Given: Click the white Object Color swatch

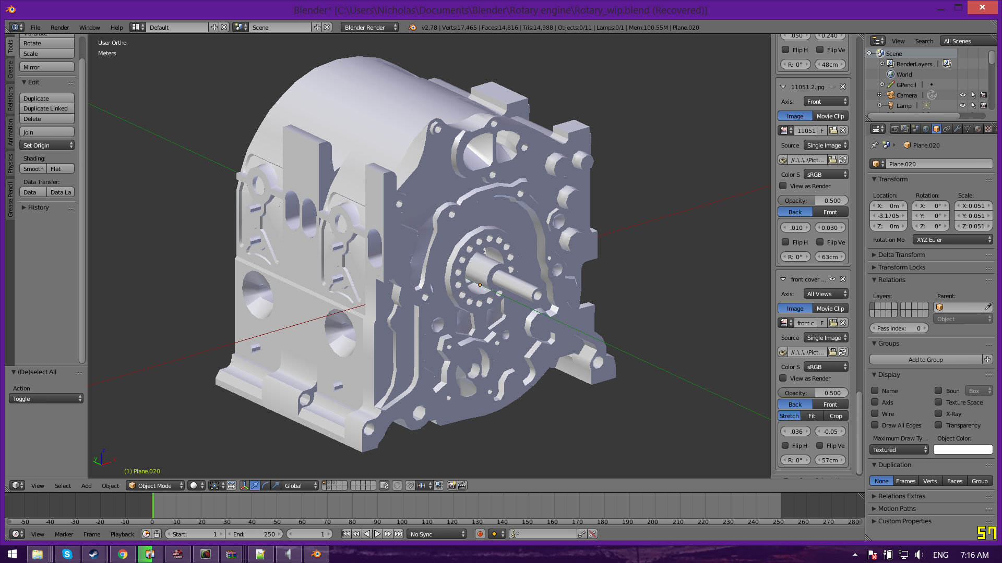Looking at the screenshot, I should 962,450.
